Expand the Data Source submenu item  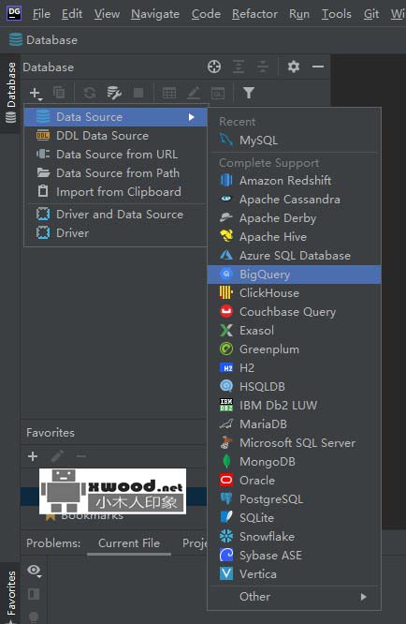tap(116, 116)
